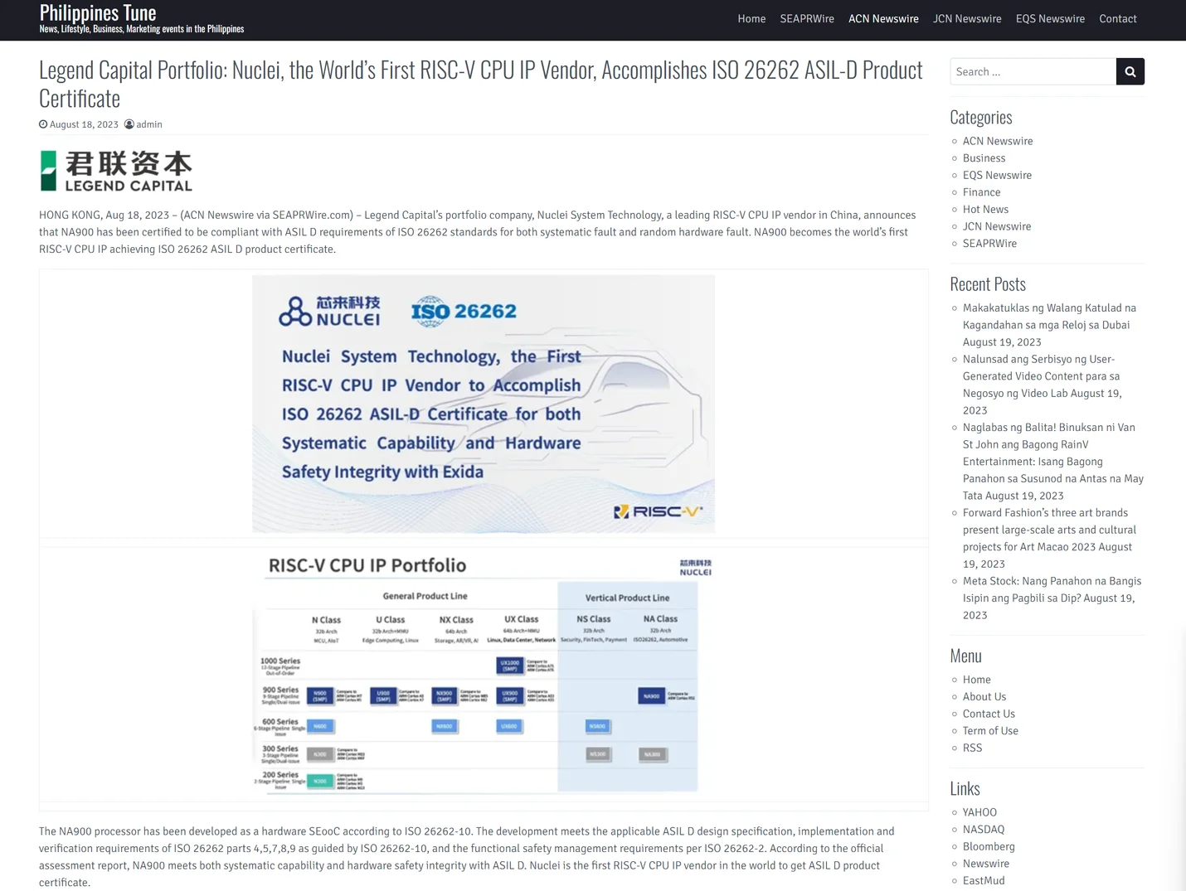The width and height of the screenshot is (1186, 891).
Task: Click the Categories heading
Action: coord(981,117)
